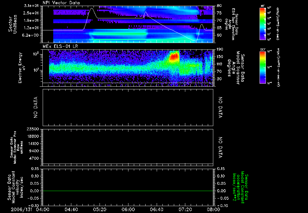Click the "1.9e+01" sector tick label
308x213 pixels.
pos(31,20)
